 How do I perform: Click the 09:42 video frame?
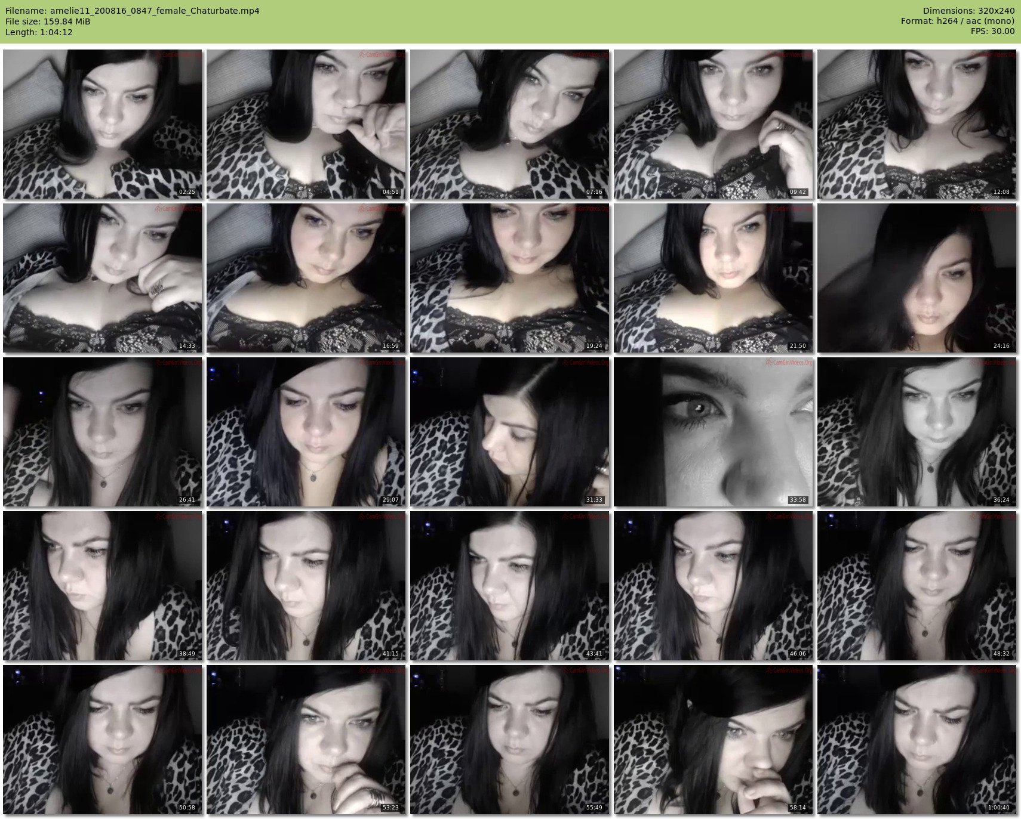coord(713,124)
